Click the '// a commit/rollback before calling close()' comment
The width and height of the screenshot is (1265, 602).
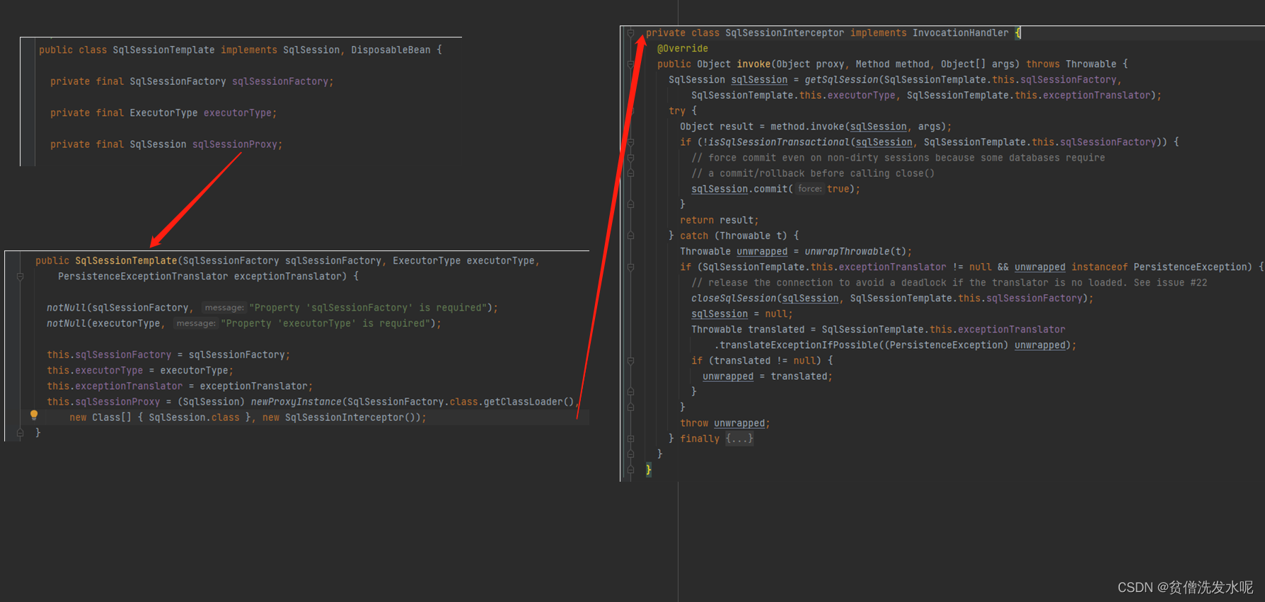813,173
